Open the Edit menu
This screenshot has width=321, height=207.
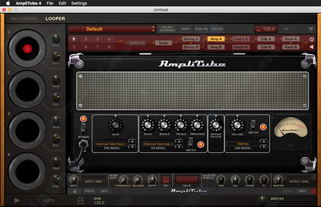[62, 3]
